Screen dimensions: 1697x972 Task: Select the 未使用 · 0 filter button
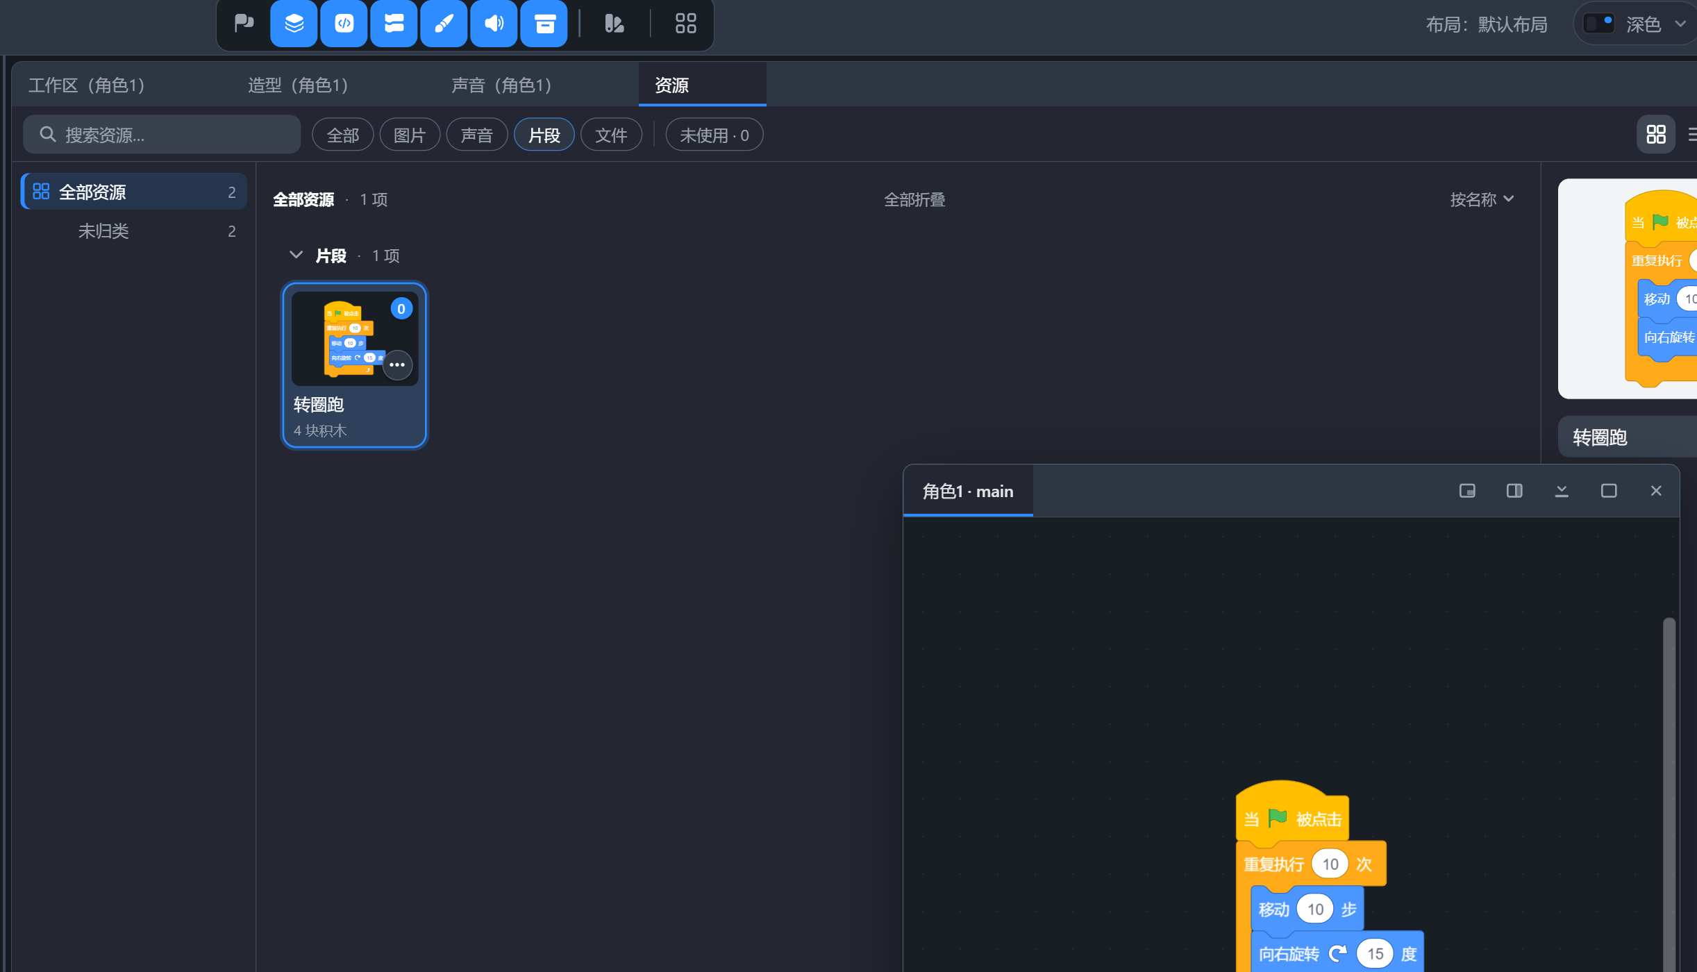tap(714, 135)
